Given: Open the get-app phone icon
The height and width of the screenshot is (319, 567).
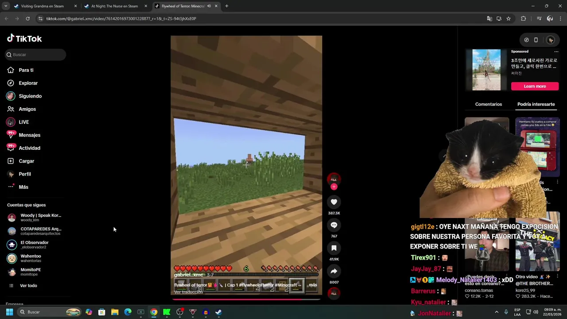Looking at the screenshot, I should (536, 40).
